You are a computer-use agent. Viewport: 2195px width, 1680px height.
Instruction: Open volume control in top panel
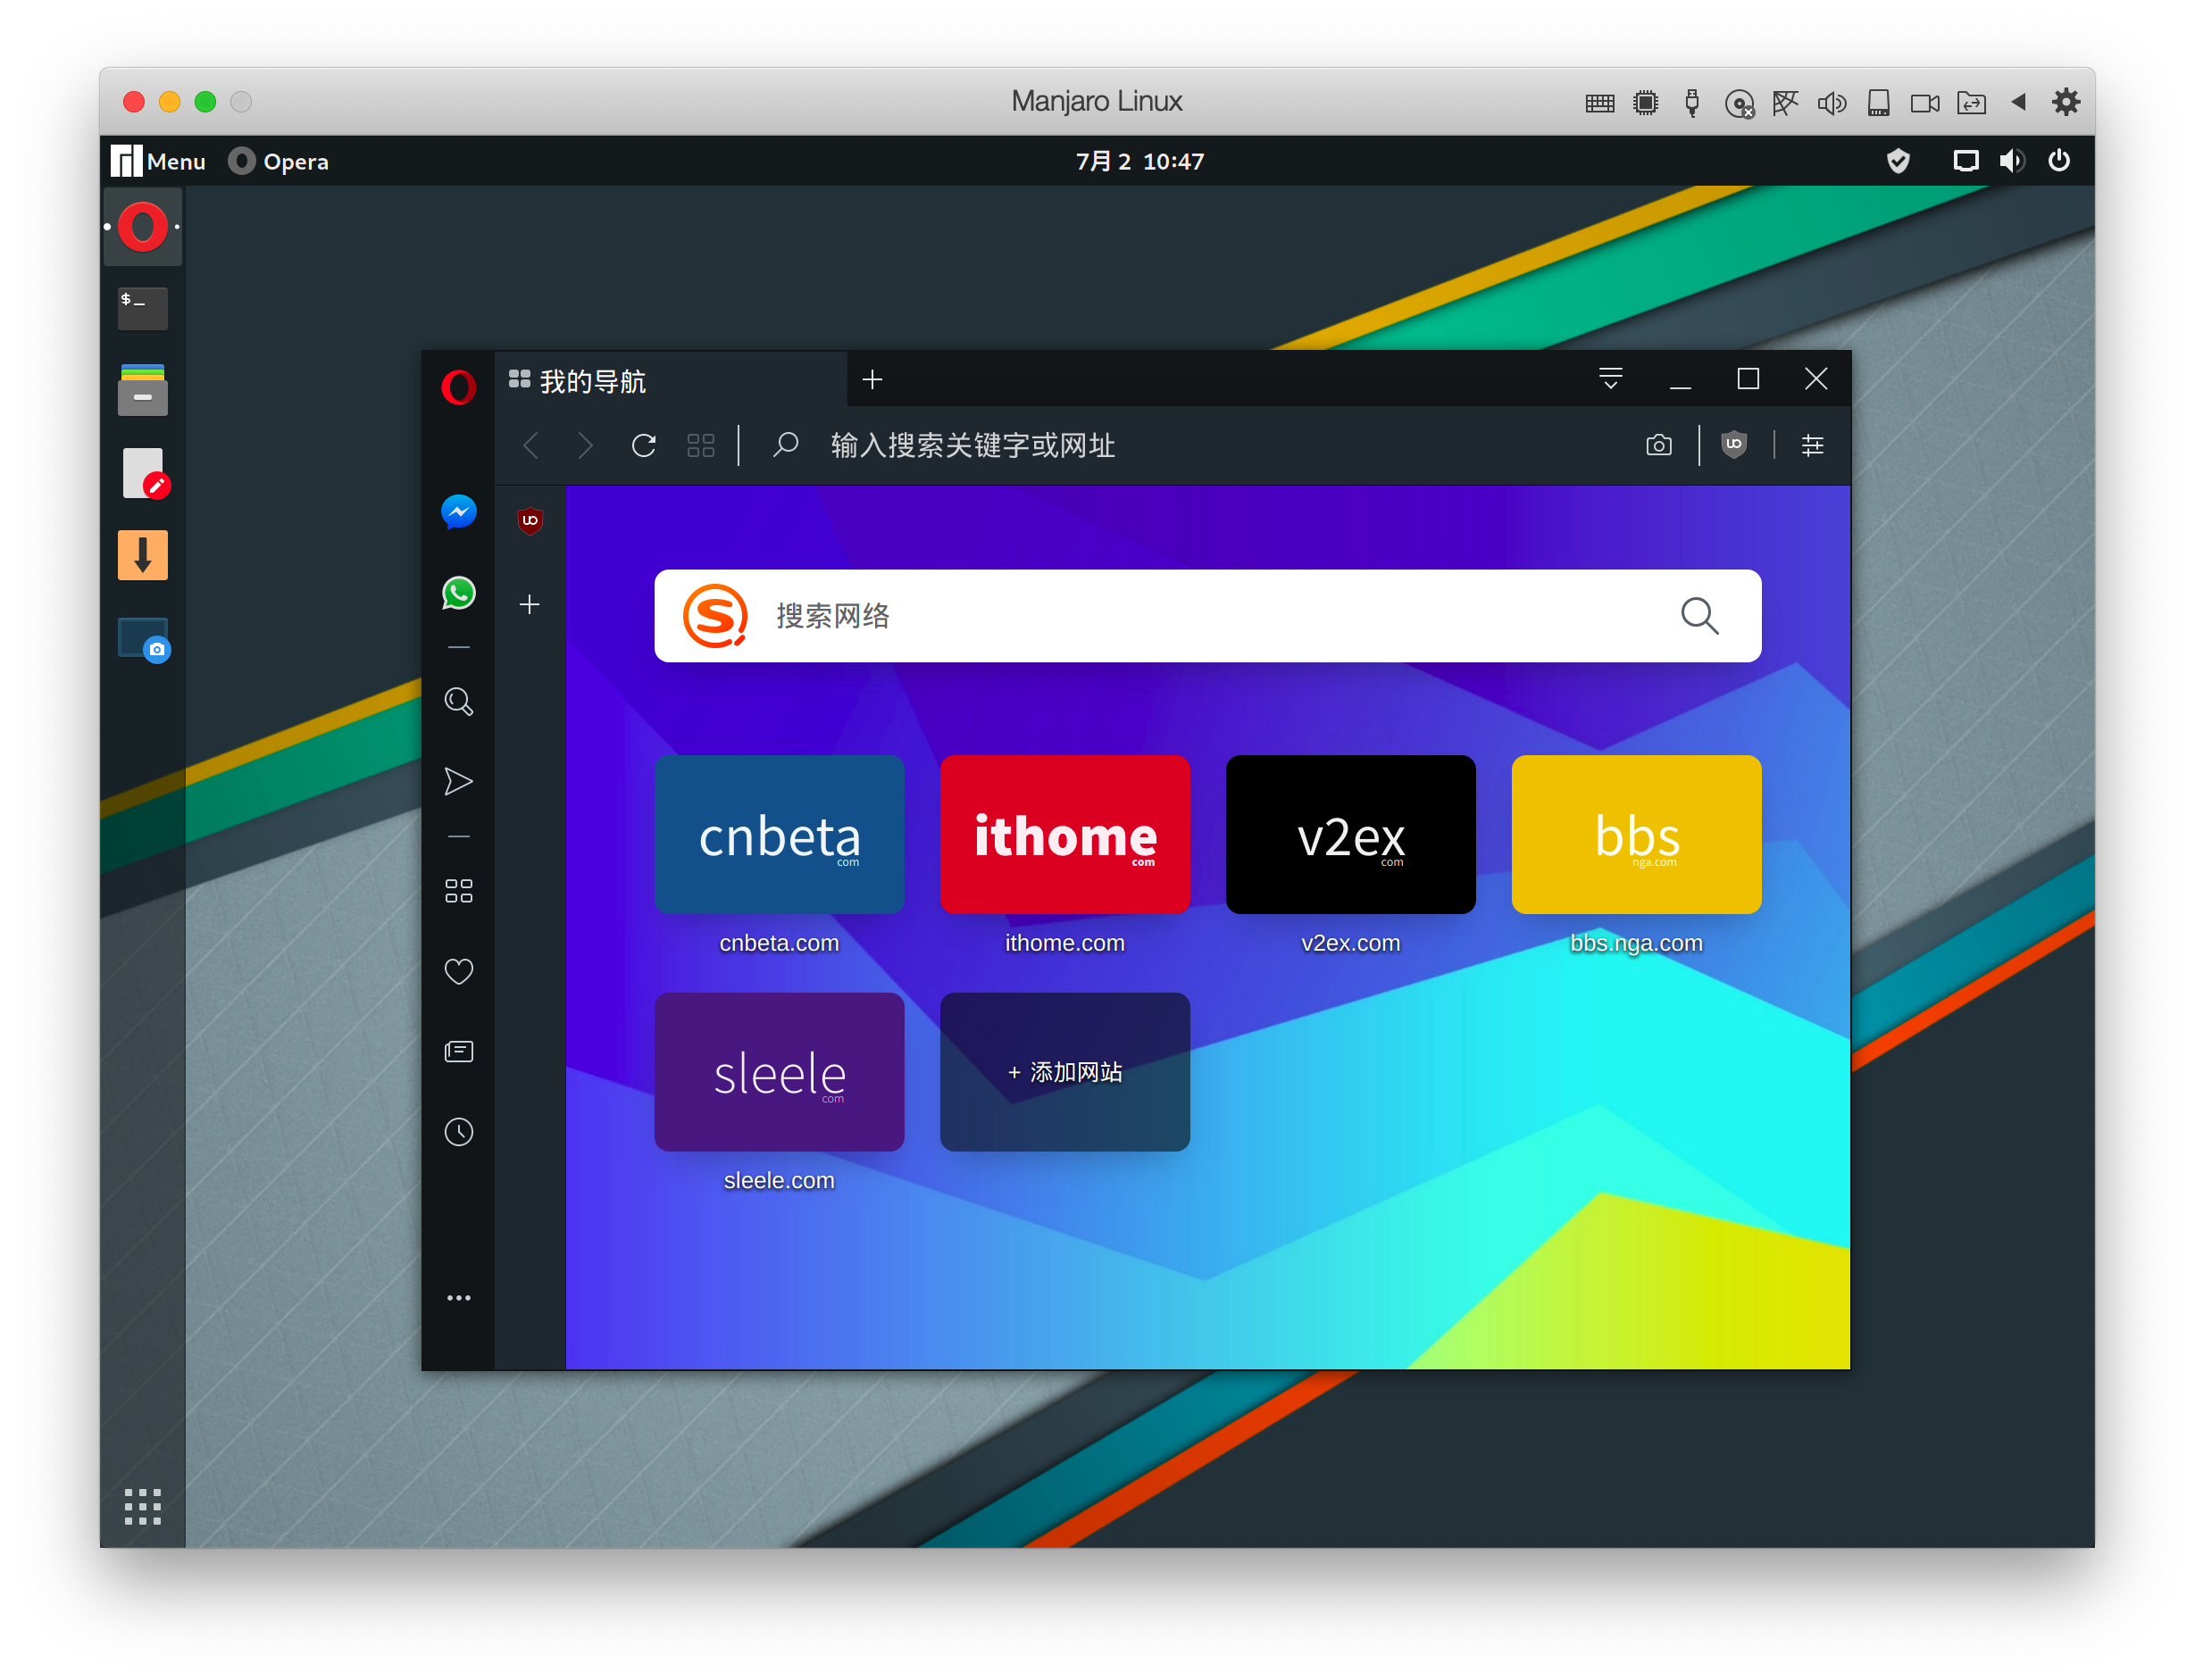2011,161
